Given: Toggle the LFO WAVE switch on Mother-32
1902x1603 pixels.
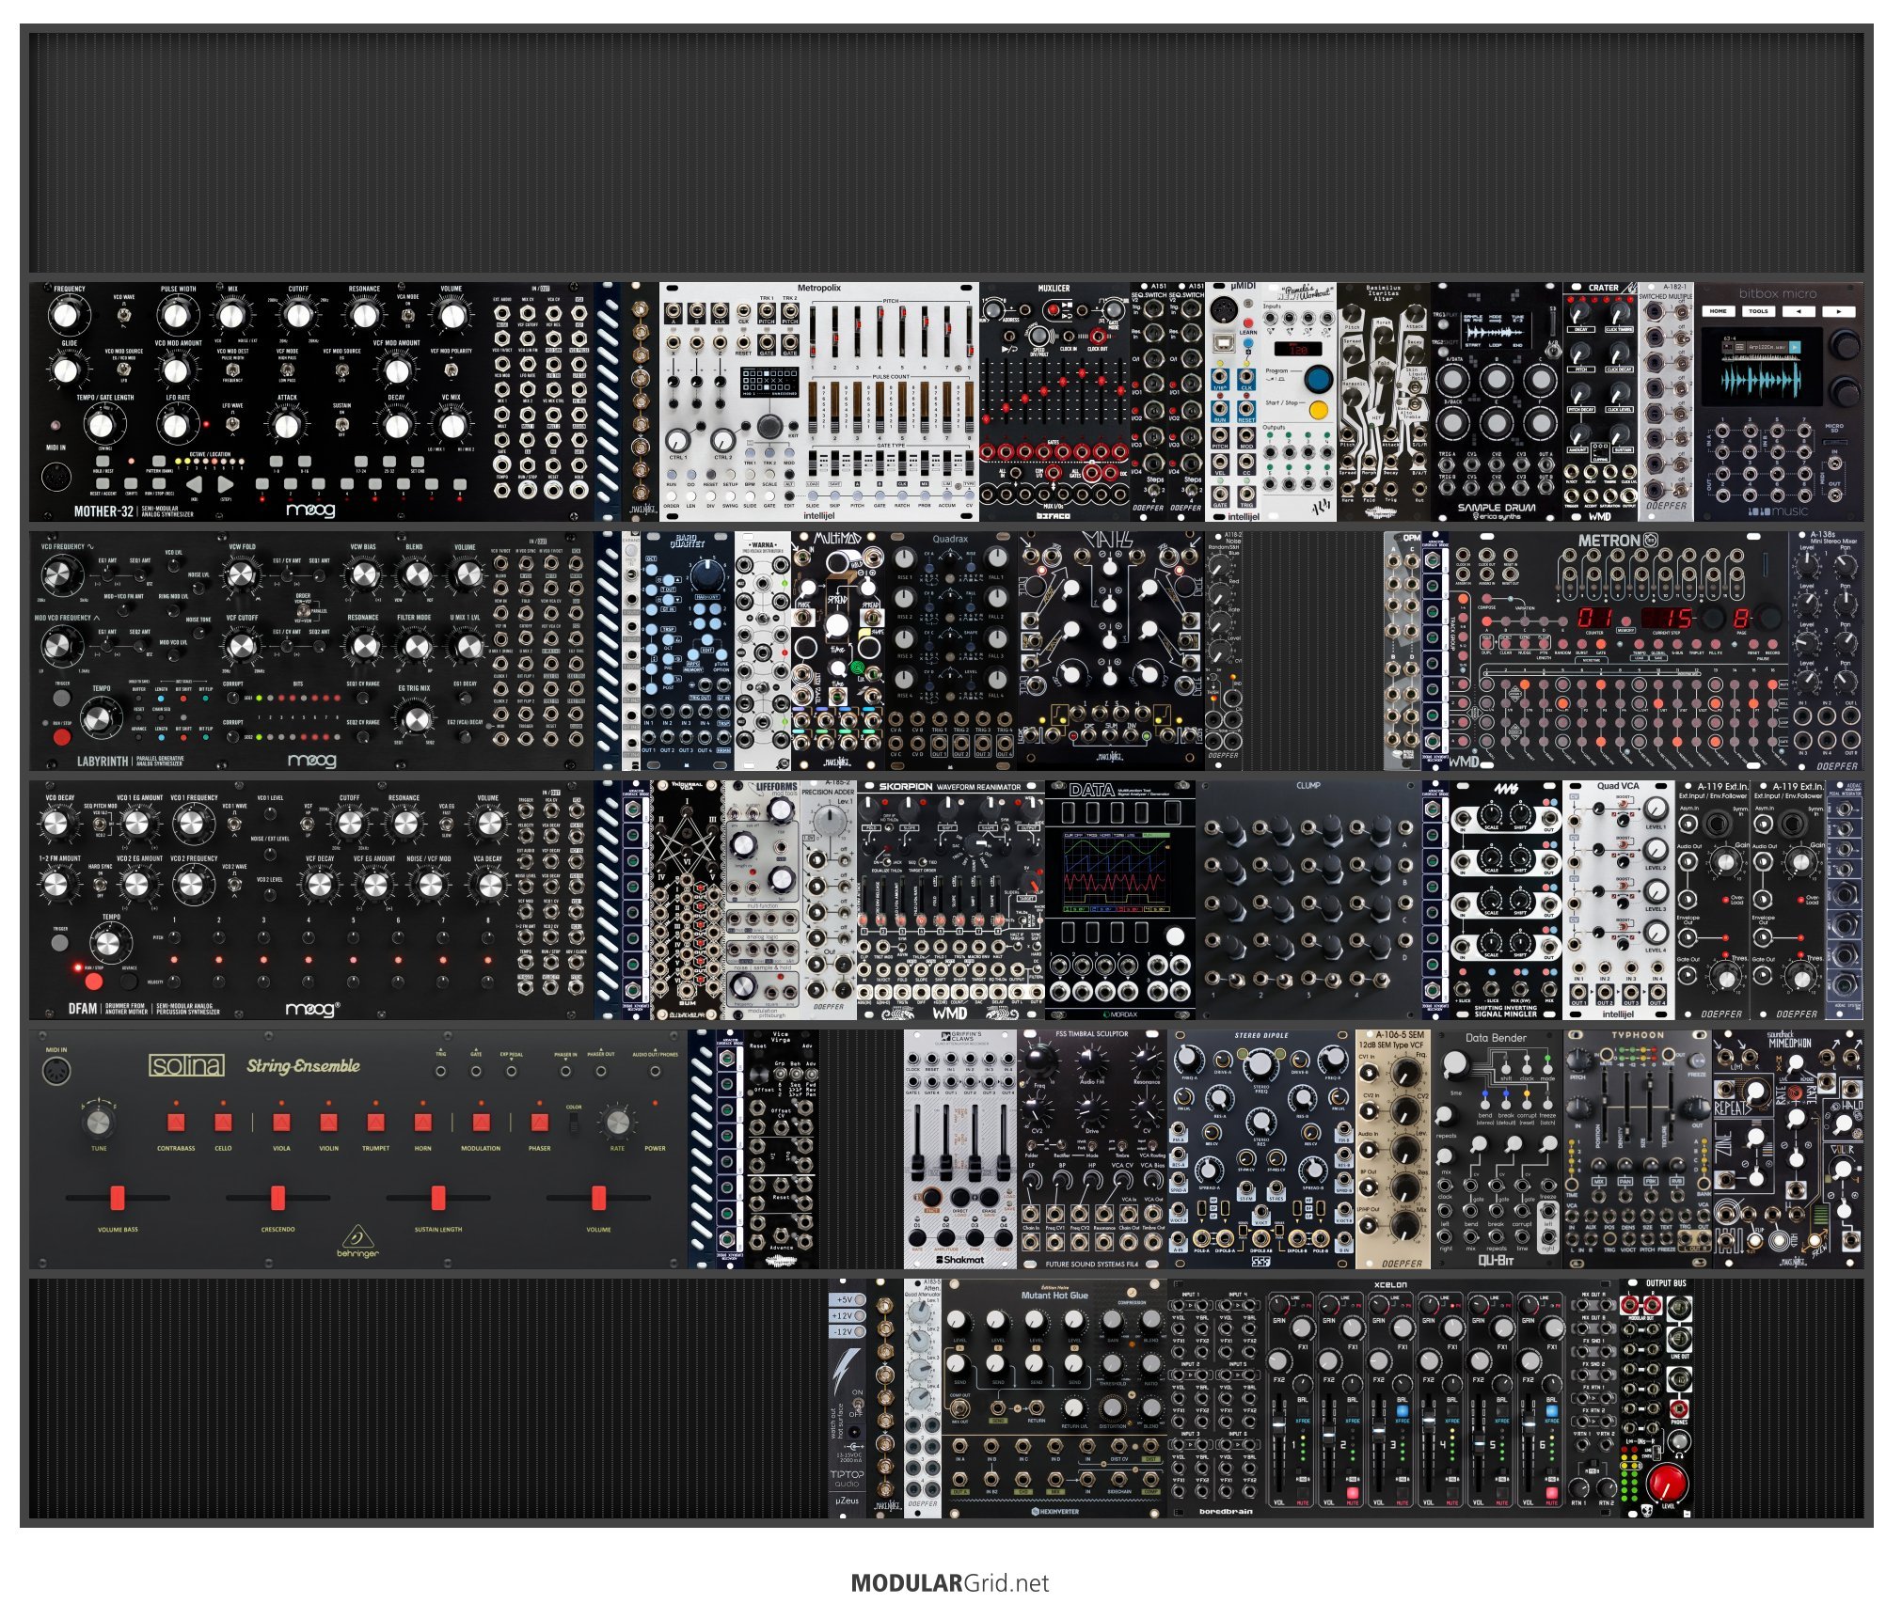Looking at the screenshot, I should pyautogui.click(x=231, y=425).
